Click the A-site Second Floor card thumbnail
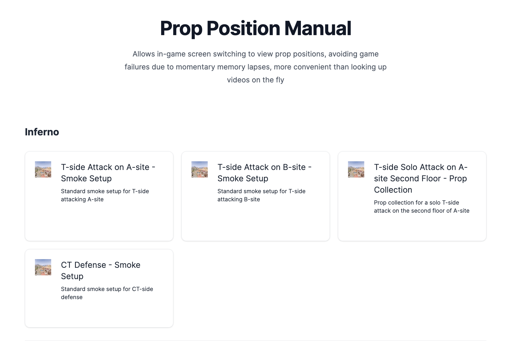Viewport: 514px width, 341px height. point(356,169)
